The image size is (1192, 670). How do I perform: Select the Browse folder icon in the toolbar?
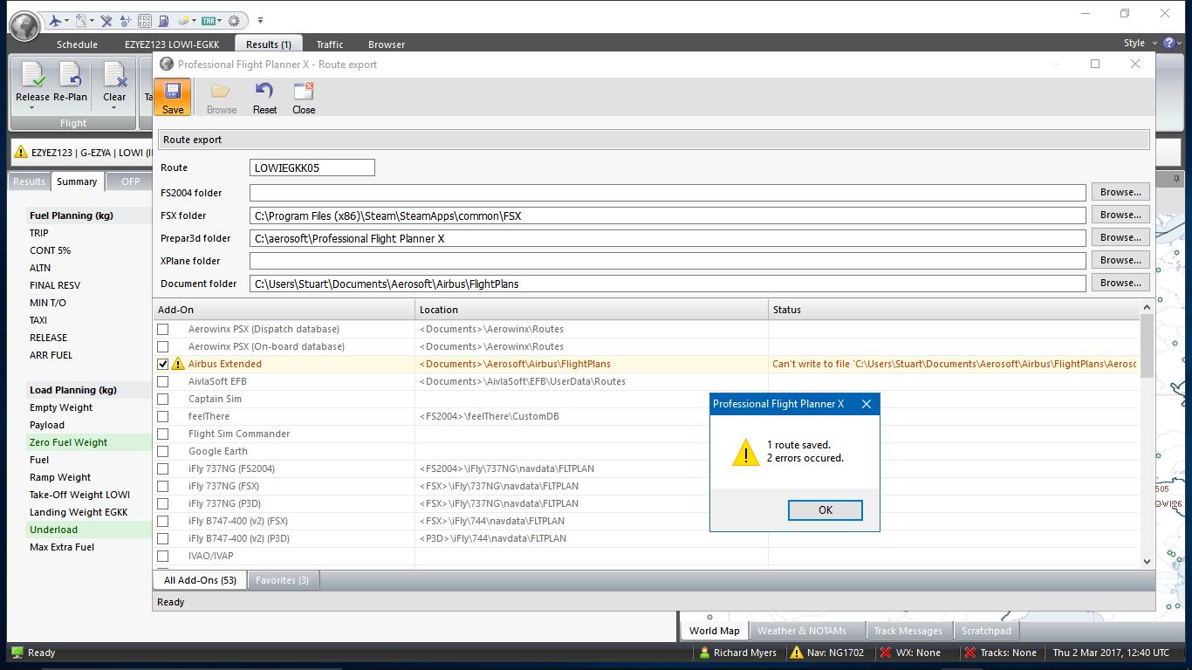point(221,96)
